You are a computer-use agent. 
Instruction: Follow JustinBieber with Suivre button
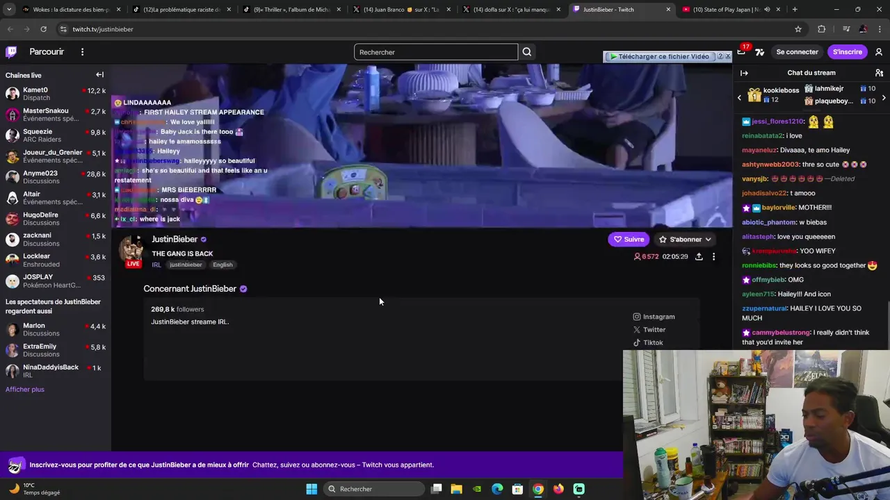click(x=629, y=240)
